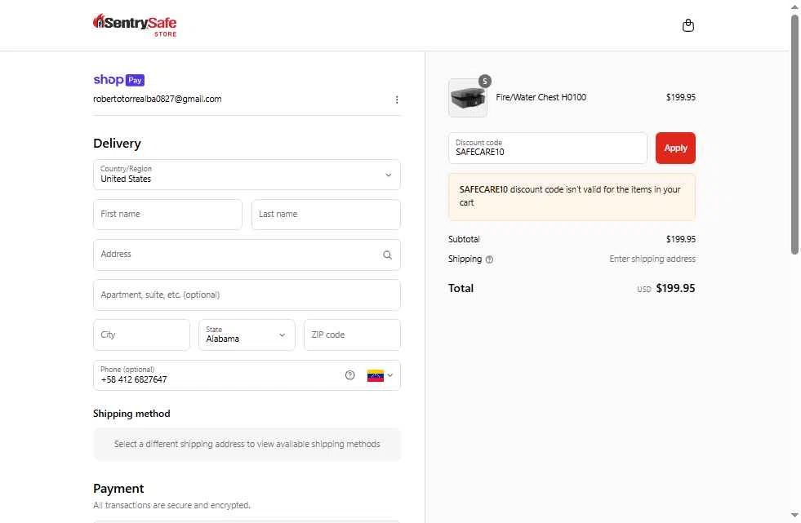Image resolution: width=801 pixels, height=523 pixels.
Task: Open the shipping info question mark icon
Action: 489,259
